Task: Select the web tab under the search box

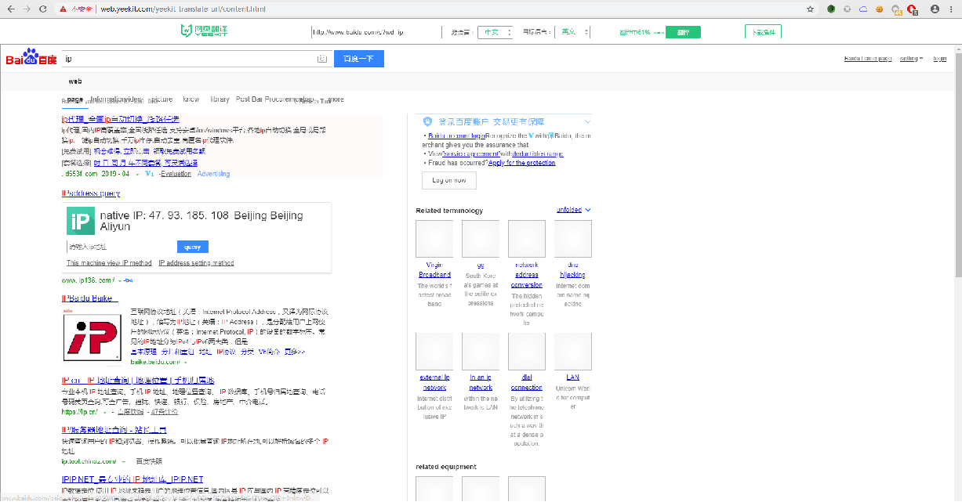Action: pyautogui.click(x=74, y=81)
